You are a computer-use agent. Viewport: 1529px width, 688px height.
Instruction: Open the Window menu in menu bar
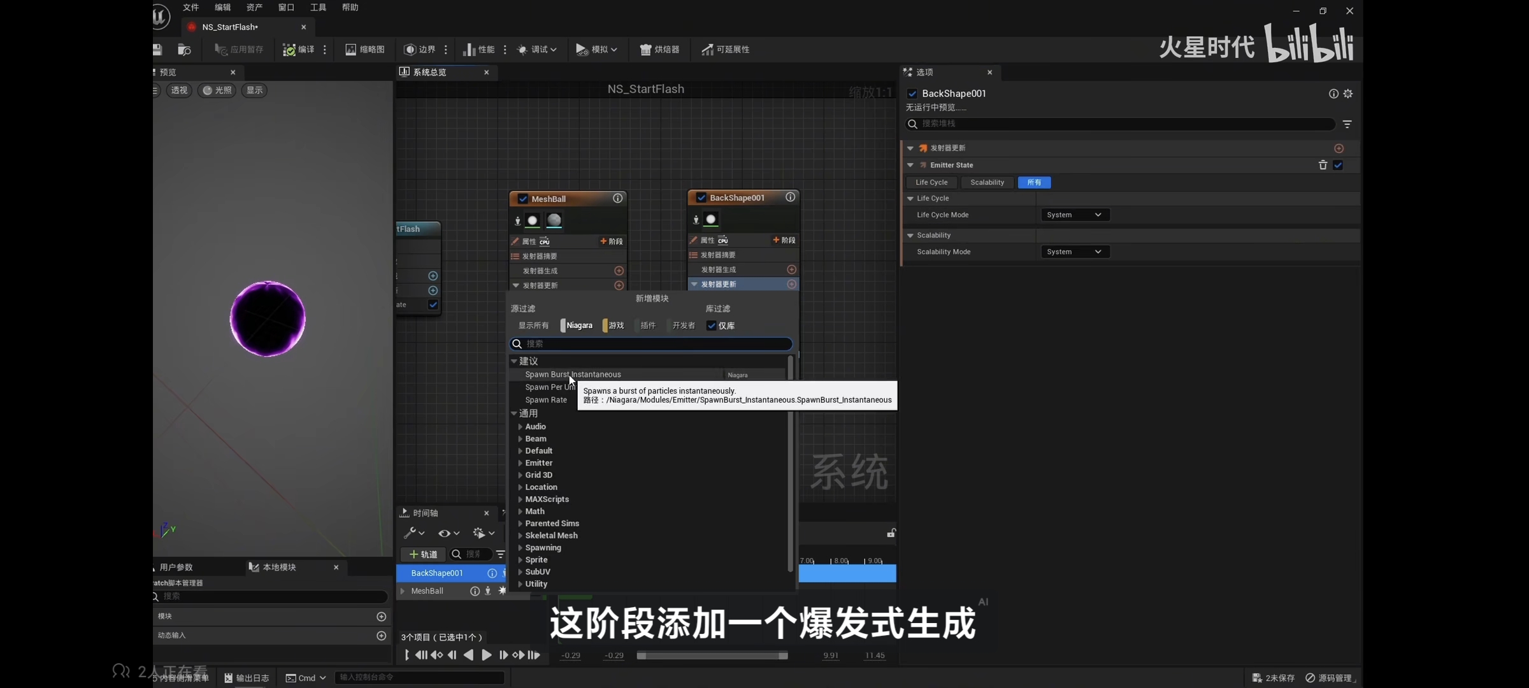click(x=286, y=8)
